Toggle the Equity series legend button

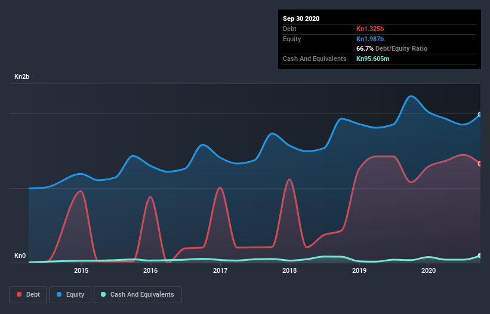[x=70, y=295]
